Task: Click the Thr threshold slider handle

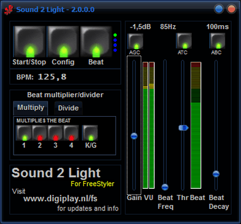Action: [x=184, y=128]
